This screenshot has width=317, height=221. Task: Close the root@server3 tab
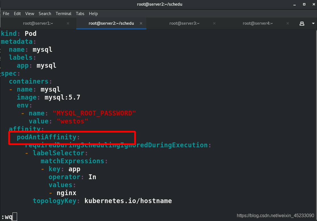214,23
